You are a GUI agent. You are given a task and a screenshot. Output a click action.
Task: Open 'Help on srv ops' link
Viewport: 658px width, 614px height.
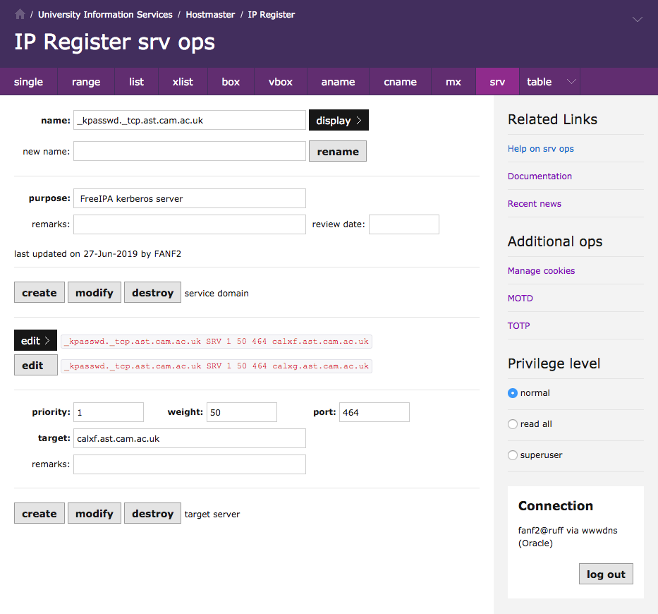click(541, 149)
